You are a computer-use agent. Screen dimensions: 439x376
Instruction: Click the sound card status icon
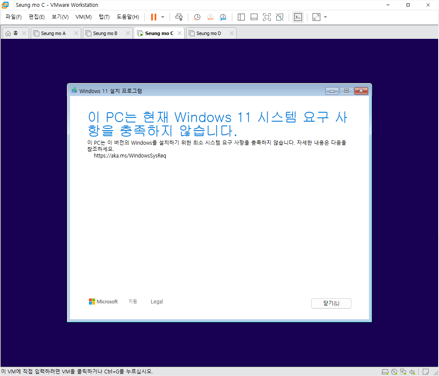pos(412,372)
